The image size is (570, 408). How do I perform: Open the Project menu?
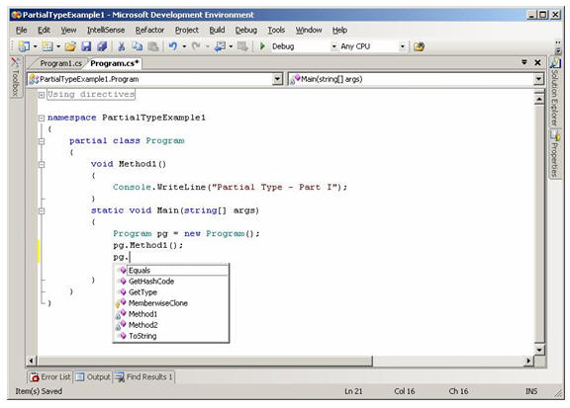tap(187, 30)
